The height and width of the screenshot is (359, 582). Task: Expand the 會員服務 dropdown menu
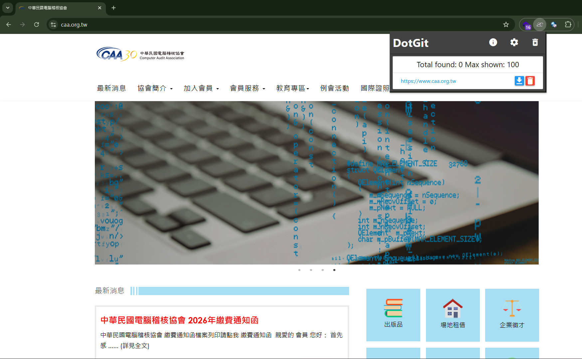tap(248, 88)
